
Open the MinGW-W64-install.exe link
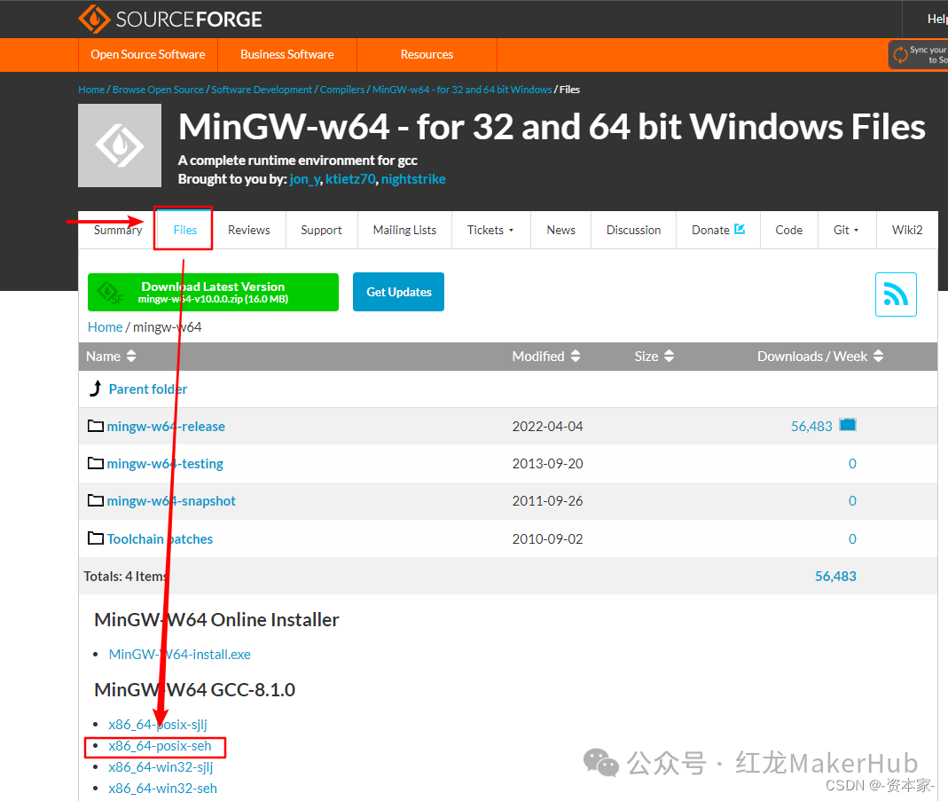(x=179, y=654)
